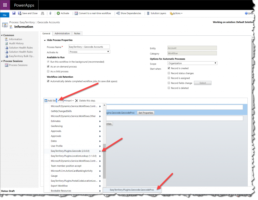This screenshot has height=200, width=258.
Task: Switch to the Administration tab
Action: point(62,33)
